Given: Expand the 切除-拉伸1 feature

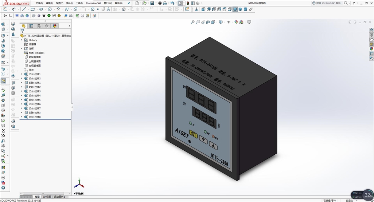Looking at the screenshot, I should pyautogui.click(x=22, y=83).
